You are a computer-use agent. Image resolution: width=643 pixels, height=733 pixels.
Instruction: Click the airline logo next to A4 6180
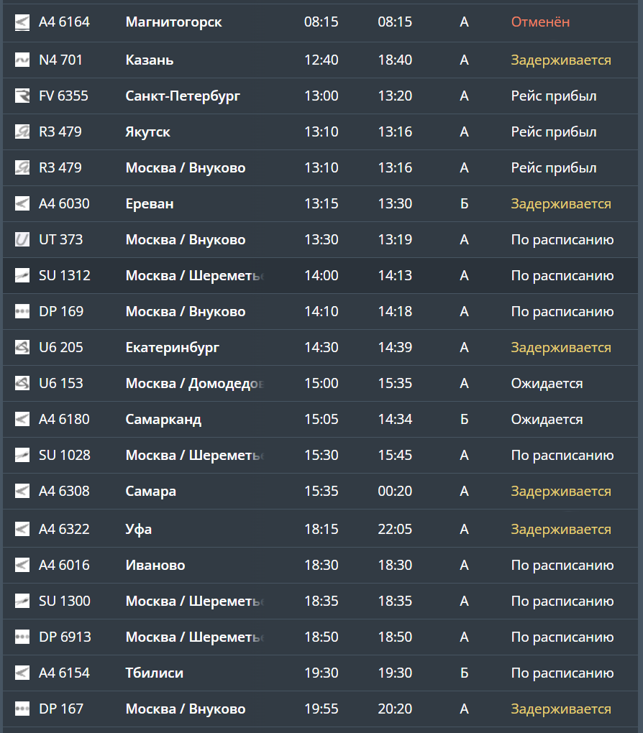click(22, 420)
